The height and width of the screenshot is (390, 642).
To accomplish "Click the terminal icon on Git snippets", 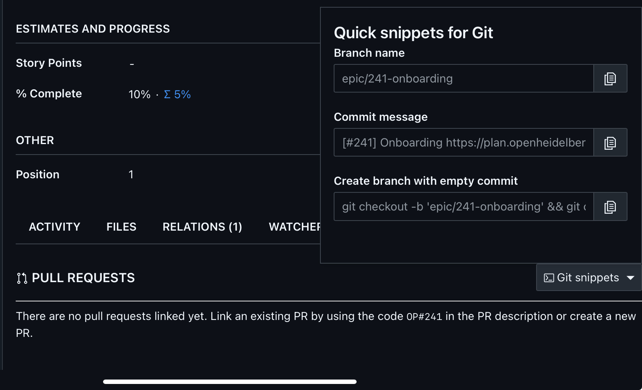I will click(x=549, y=278).
